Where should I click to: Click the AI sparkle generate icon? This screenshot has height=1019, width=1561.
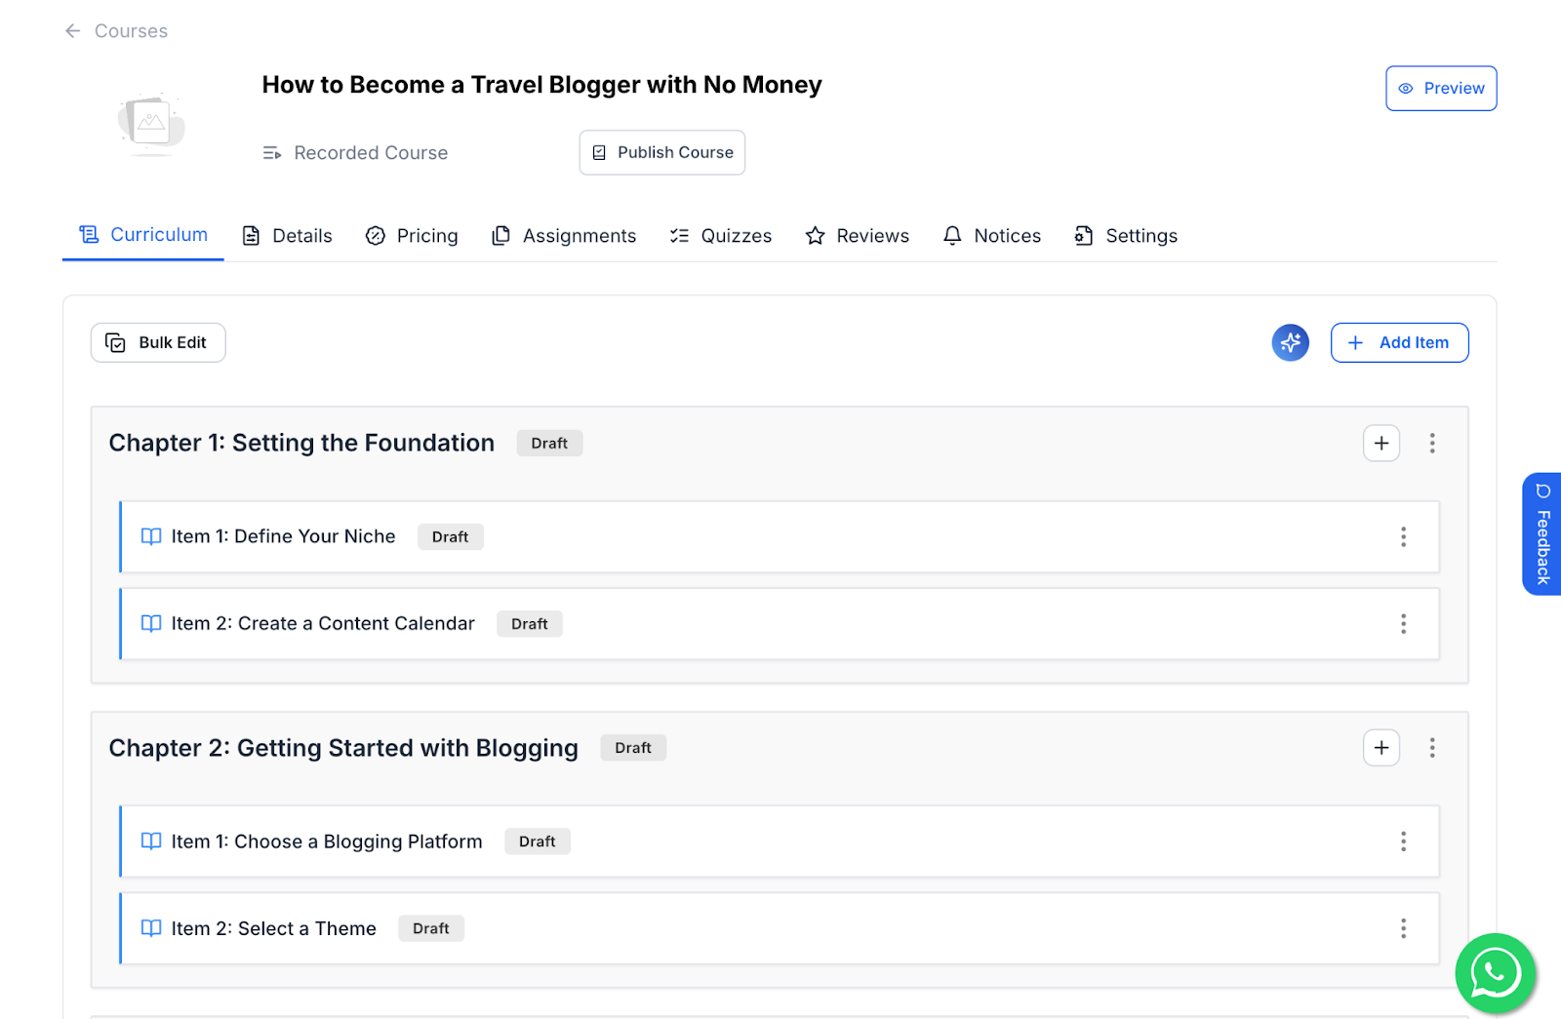click(1290, 342)
